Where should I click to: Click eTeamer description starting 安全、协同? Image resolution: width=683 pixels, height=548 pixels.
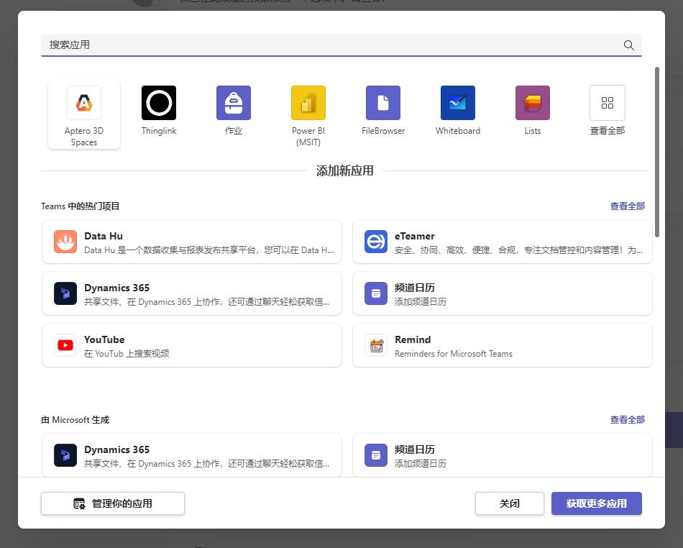click(518, 250)
